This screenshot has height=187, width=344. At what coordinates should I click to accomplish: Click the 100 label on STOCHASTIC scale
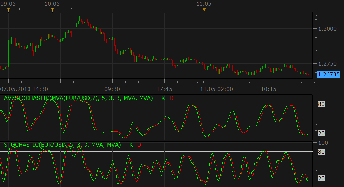[323, 143]
